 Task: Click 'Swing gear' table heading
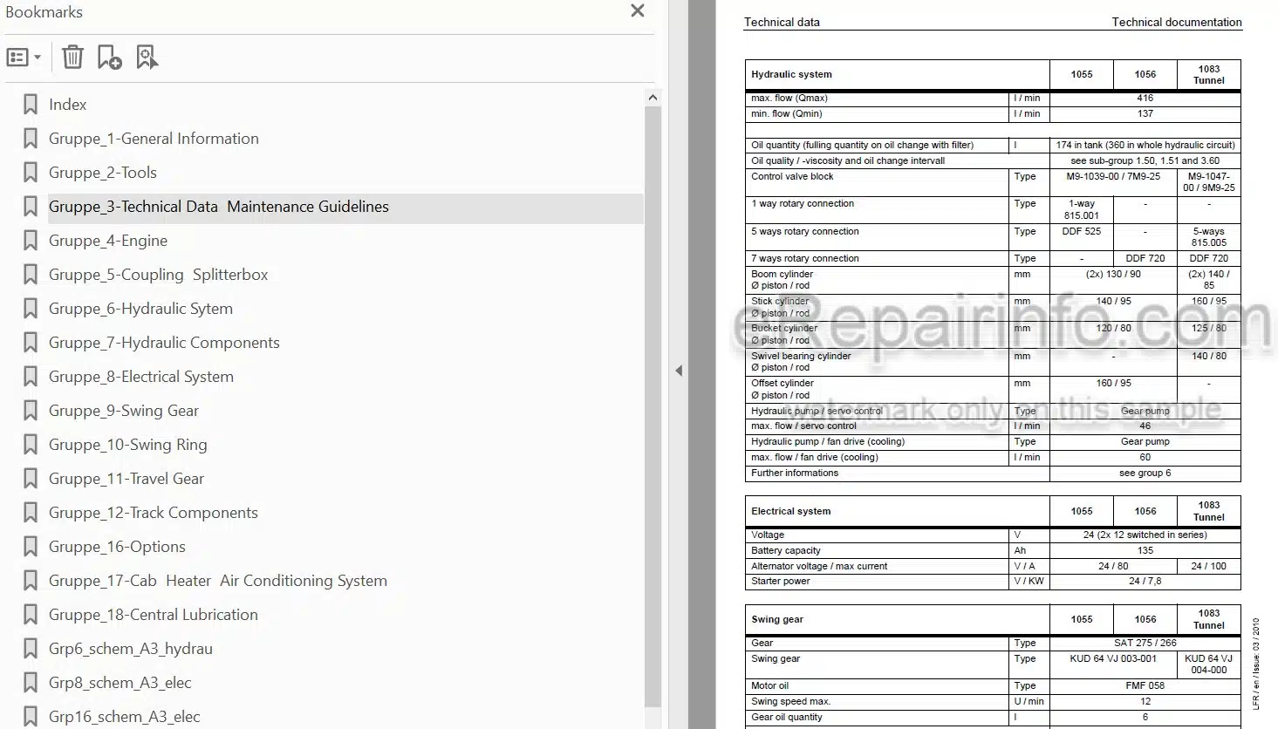point(777,620)
